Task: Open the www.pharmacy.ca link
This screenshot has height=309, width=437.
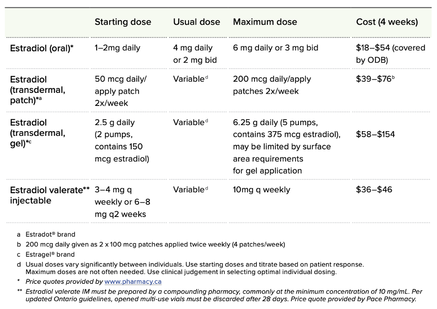Action: point(133,281)
